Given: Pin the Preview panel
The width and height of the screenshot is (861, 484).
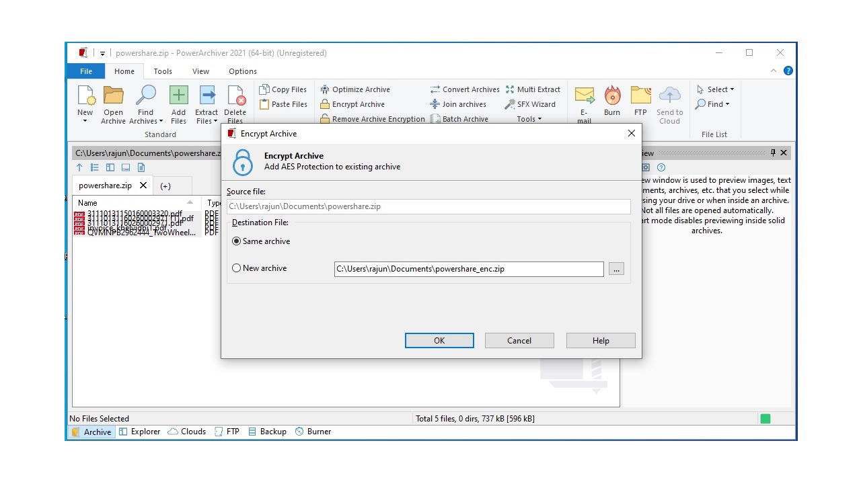Looking at the screenshot, I should coord(773,153).
